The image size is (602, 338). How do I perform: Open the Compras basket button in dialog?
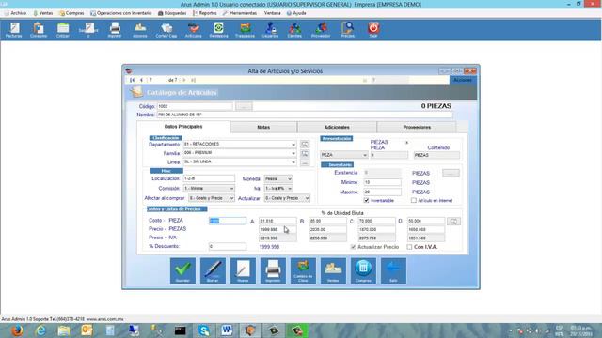coord(363,270)
